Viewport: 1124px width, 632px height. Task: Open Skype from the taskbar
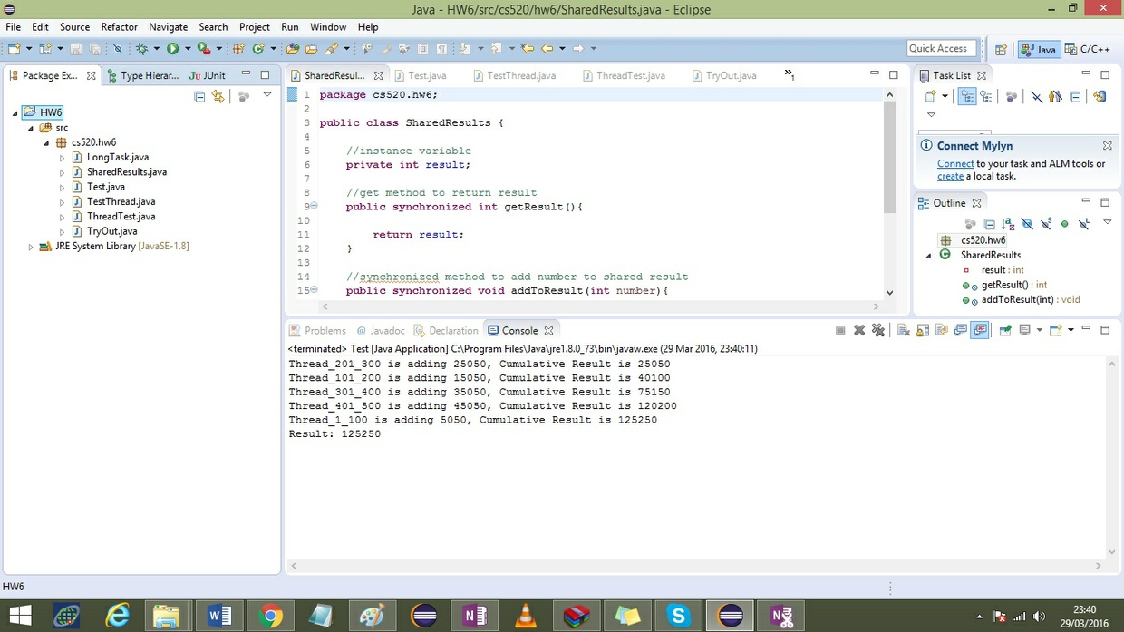pos(679,616)
